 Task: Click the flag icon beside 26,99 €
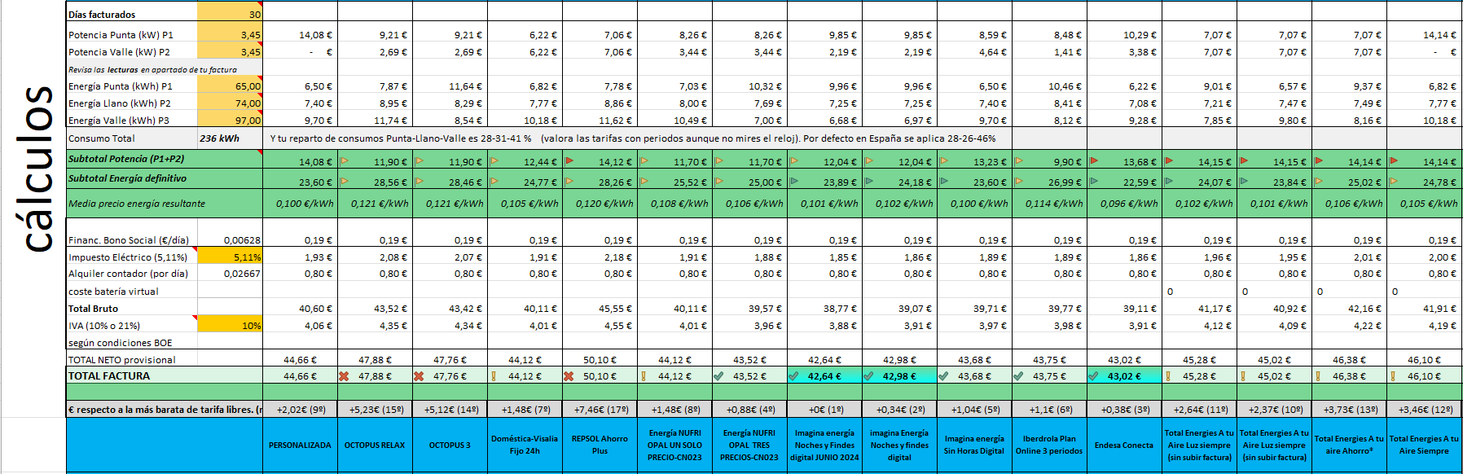pos(1018,181)
